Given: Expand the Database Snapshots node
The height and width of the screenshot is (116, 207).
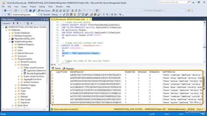Looking at the screenshot, I should click(x=9, y=36).
